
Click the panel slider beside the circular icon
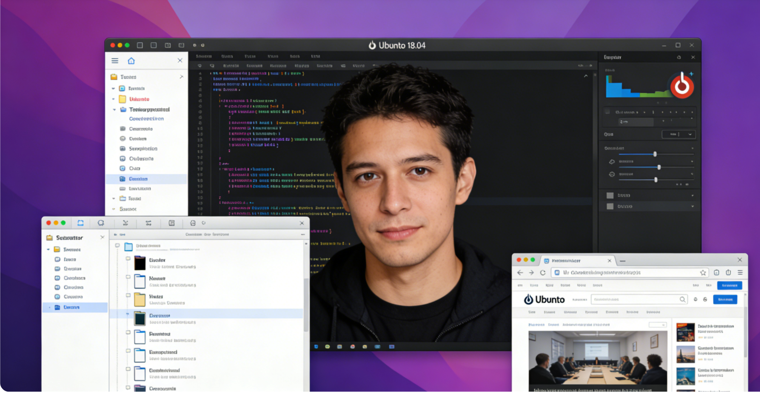tap(656, 180)
